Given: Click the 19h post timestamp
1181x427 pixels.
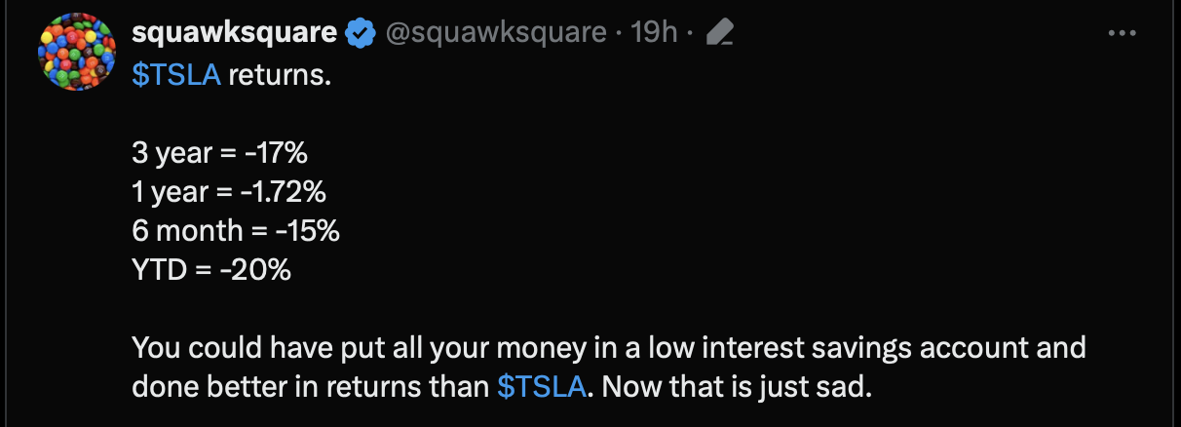Looking at the screenshot, I should coord(654,33).
